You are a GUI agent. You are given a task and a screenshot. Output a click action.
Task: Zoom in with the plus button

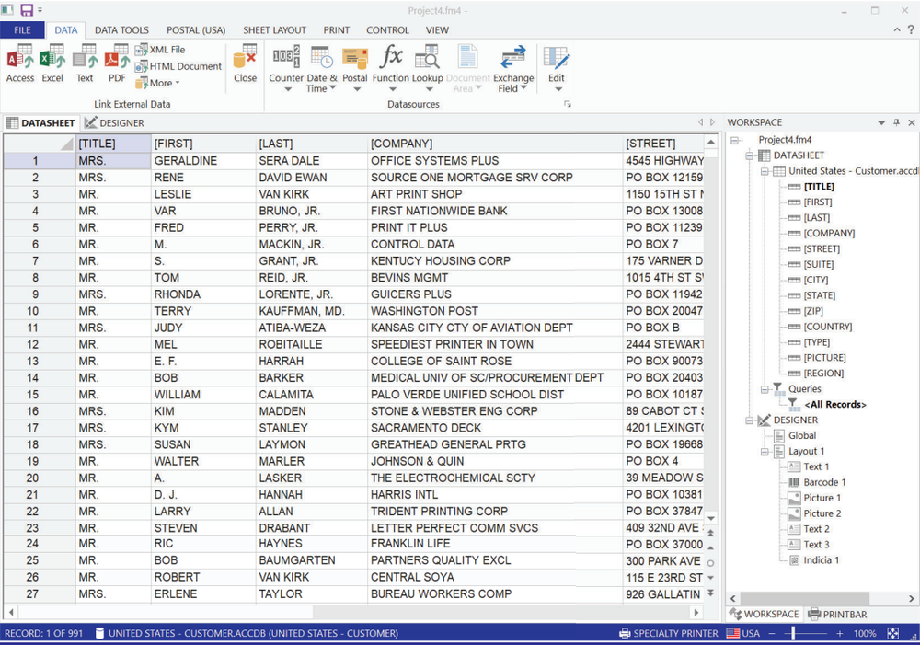tap(840, 634)
